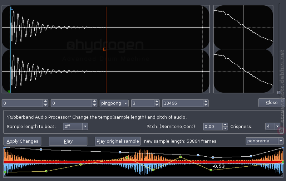Screen dimensions: 286x181
Task: Play the original sample
Action: pos(118,141)
